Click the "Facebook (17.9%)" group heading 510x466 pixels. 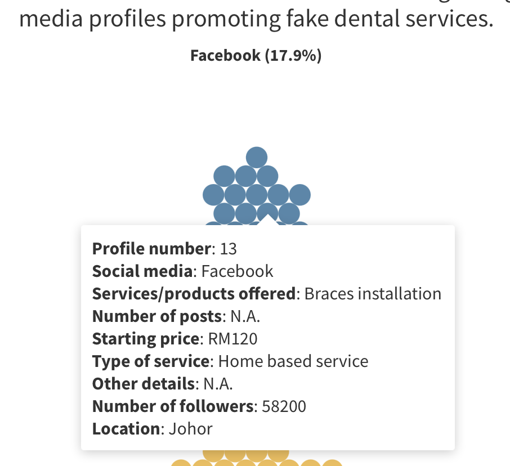click(256, 56)
